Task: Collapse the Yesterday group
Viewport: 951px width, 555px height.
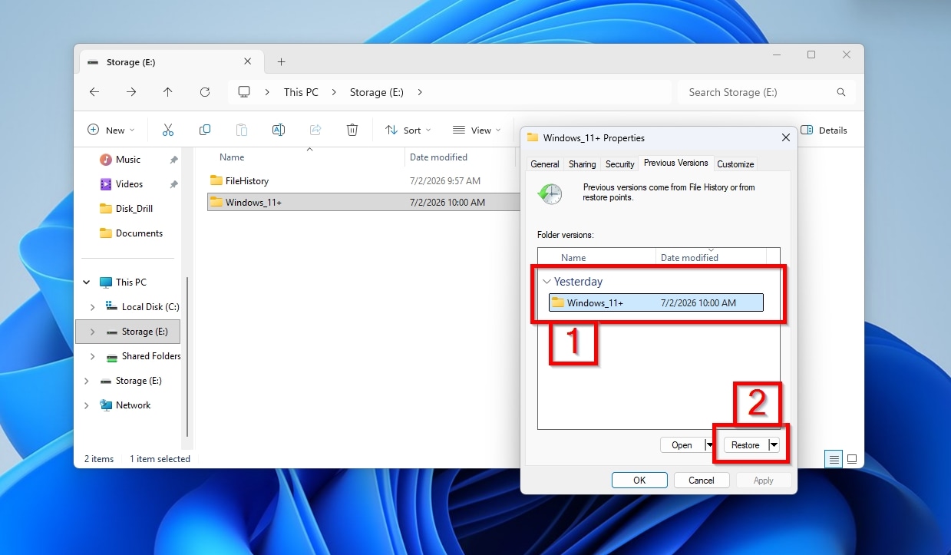Action: (x=546, y=282)
